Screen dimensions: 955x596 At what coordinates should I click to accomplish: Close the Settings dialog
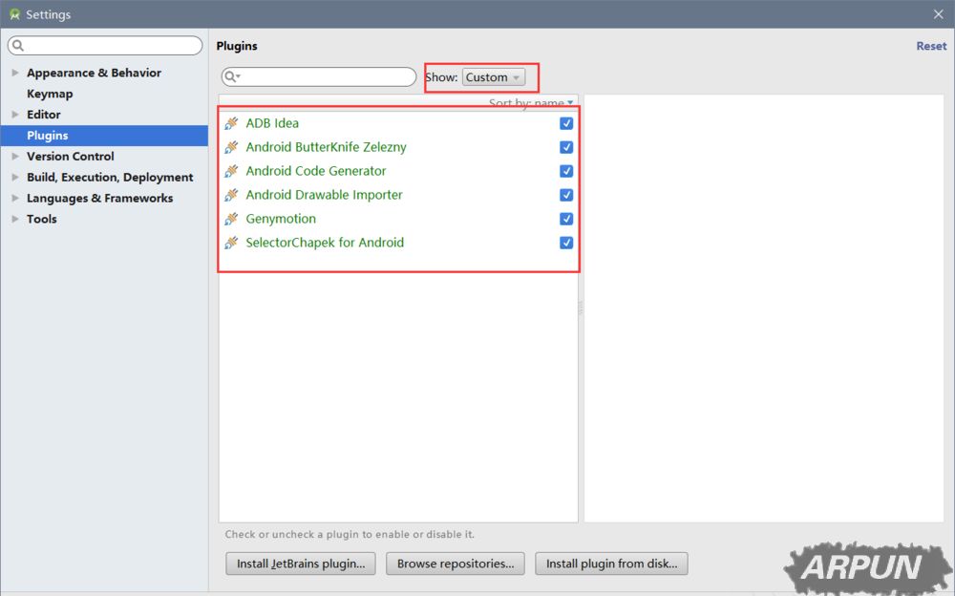tap(939, 14)
